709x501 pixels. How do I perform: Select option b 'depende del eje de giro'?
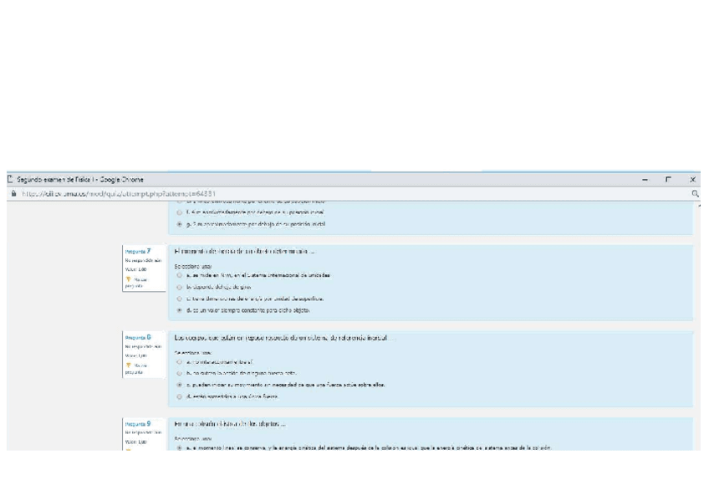pos(179,286)
